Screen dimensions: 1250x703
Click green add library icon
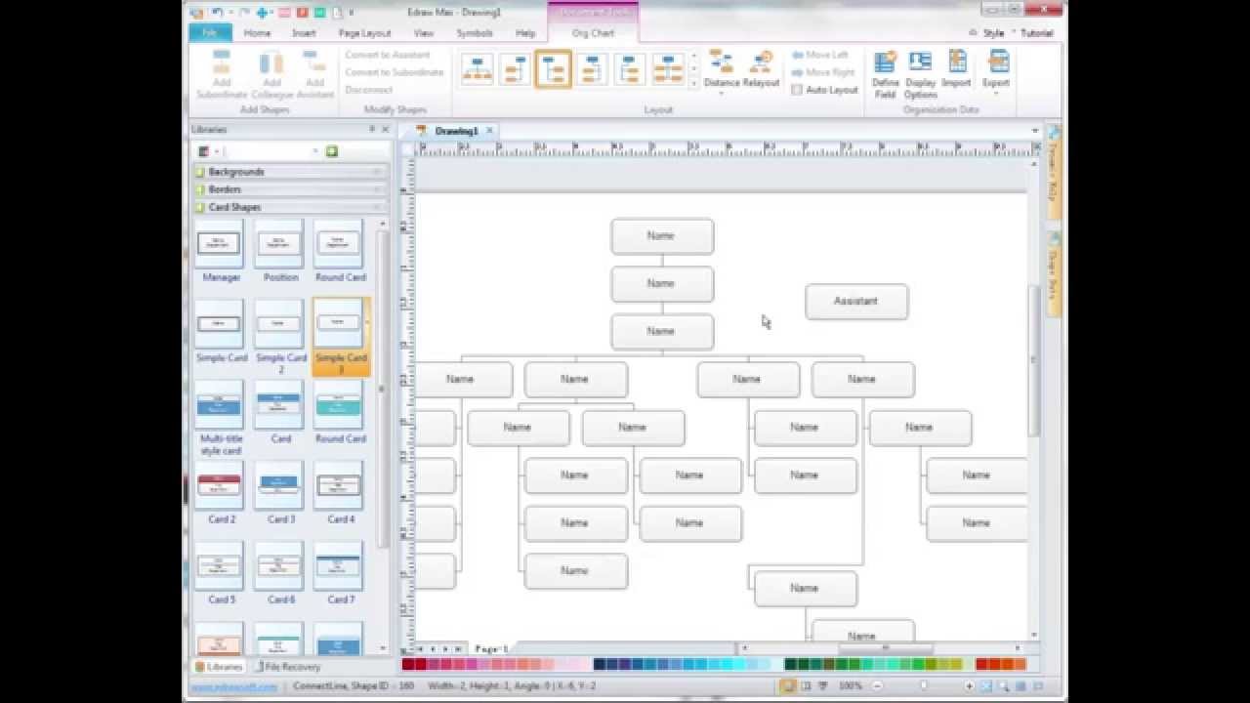point(332,151)
